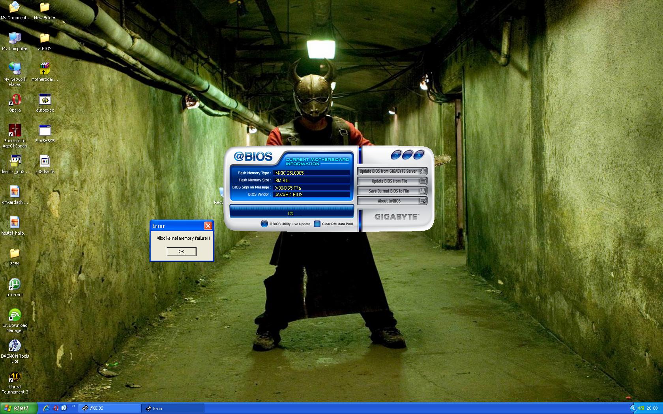Switch to Error taskbar button
The image size is (663, 414).
pyautogui.click(x=173, y=408)
